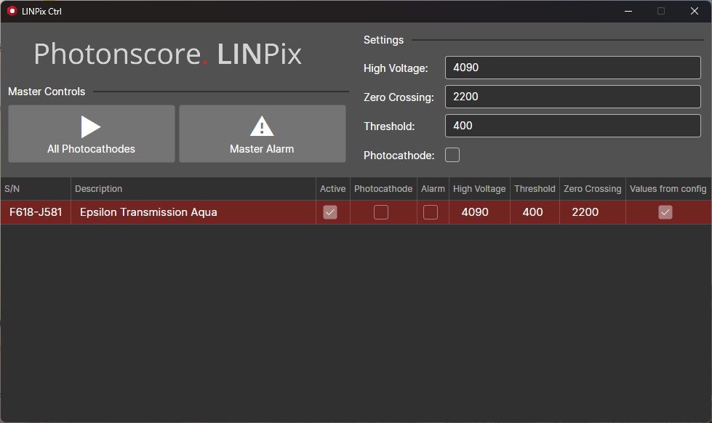Click the Zero Crossing column header in the table
This screenshot has height=423, width=712.
point(593,189)
